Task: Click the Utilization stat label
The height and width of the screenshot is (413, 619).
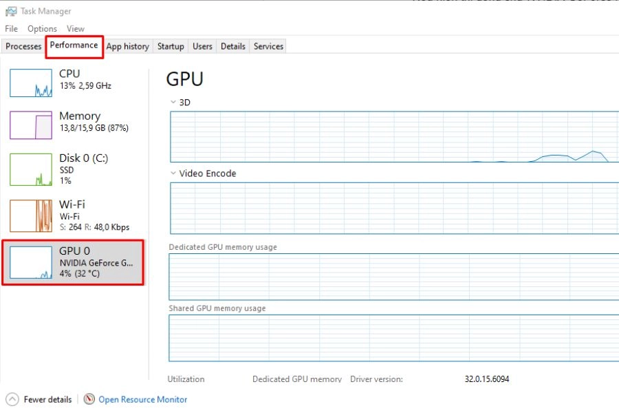Action: [x=186, y=379]
